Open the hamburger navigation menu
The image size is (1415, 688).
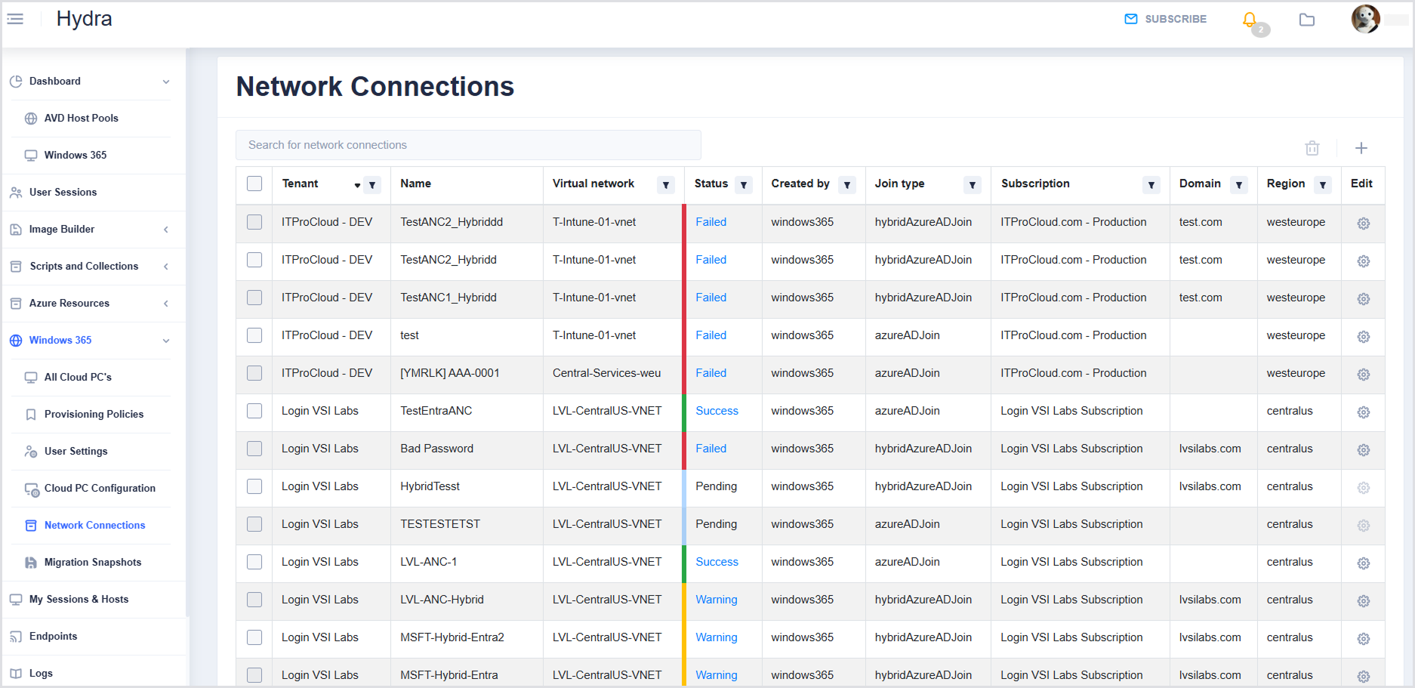pos(15,19)
